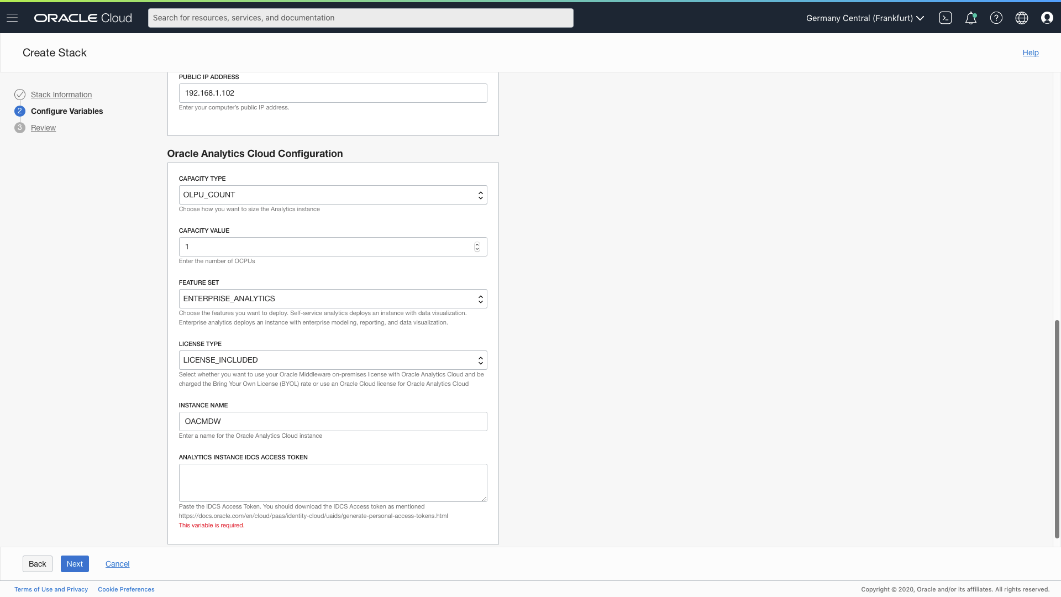Click the help question mark icon
Viewport: 1061px width, 597px height.
[x=996, y=18]
